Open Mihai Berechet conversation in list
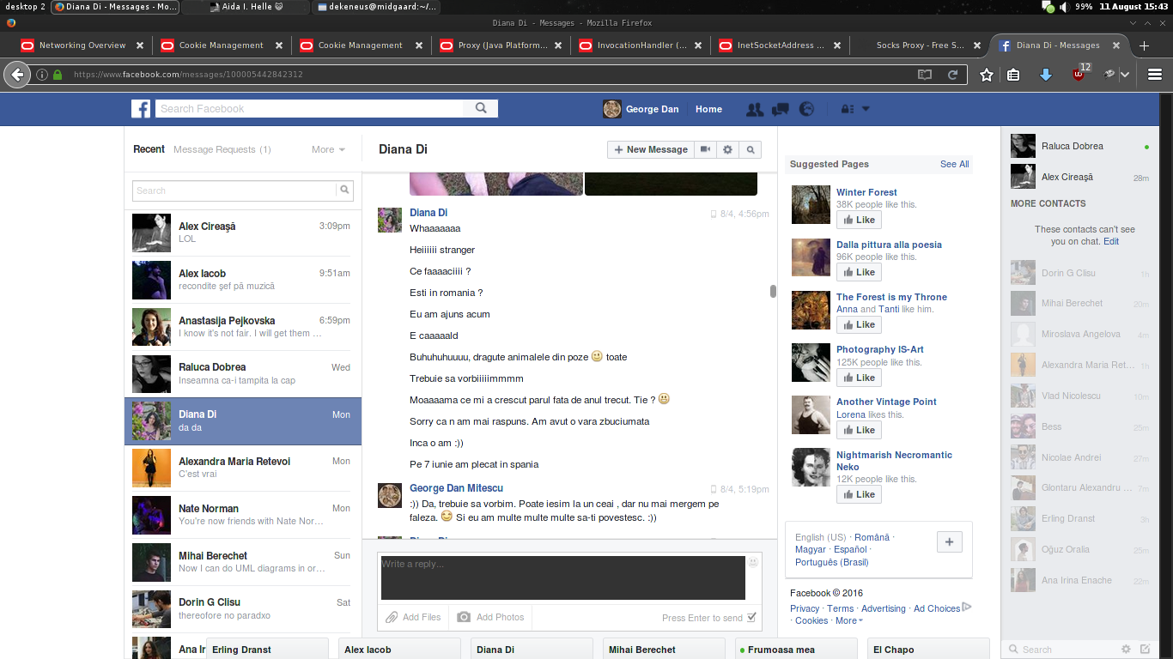The width and height of the screenshot is (1173, 659). (x=243, y=562)
